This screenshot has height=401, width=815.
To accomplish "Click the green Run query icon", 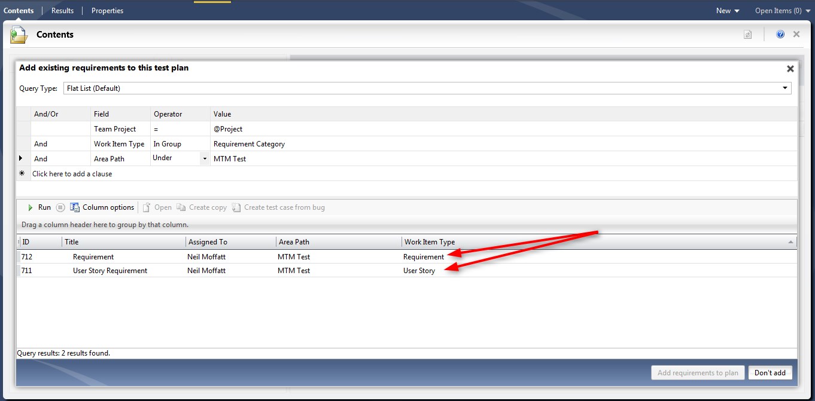I will tap(31, 207).
